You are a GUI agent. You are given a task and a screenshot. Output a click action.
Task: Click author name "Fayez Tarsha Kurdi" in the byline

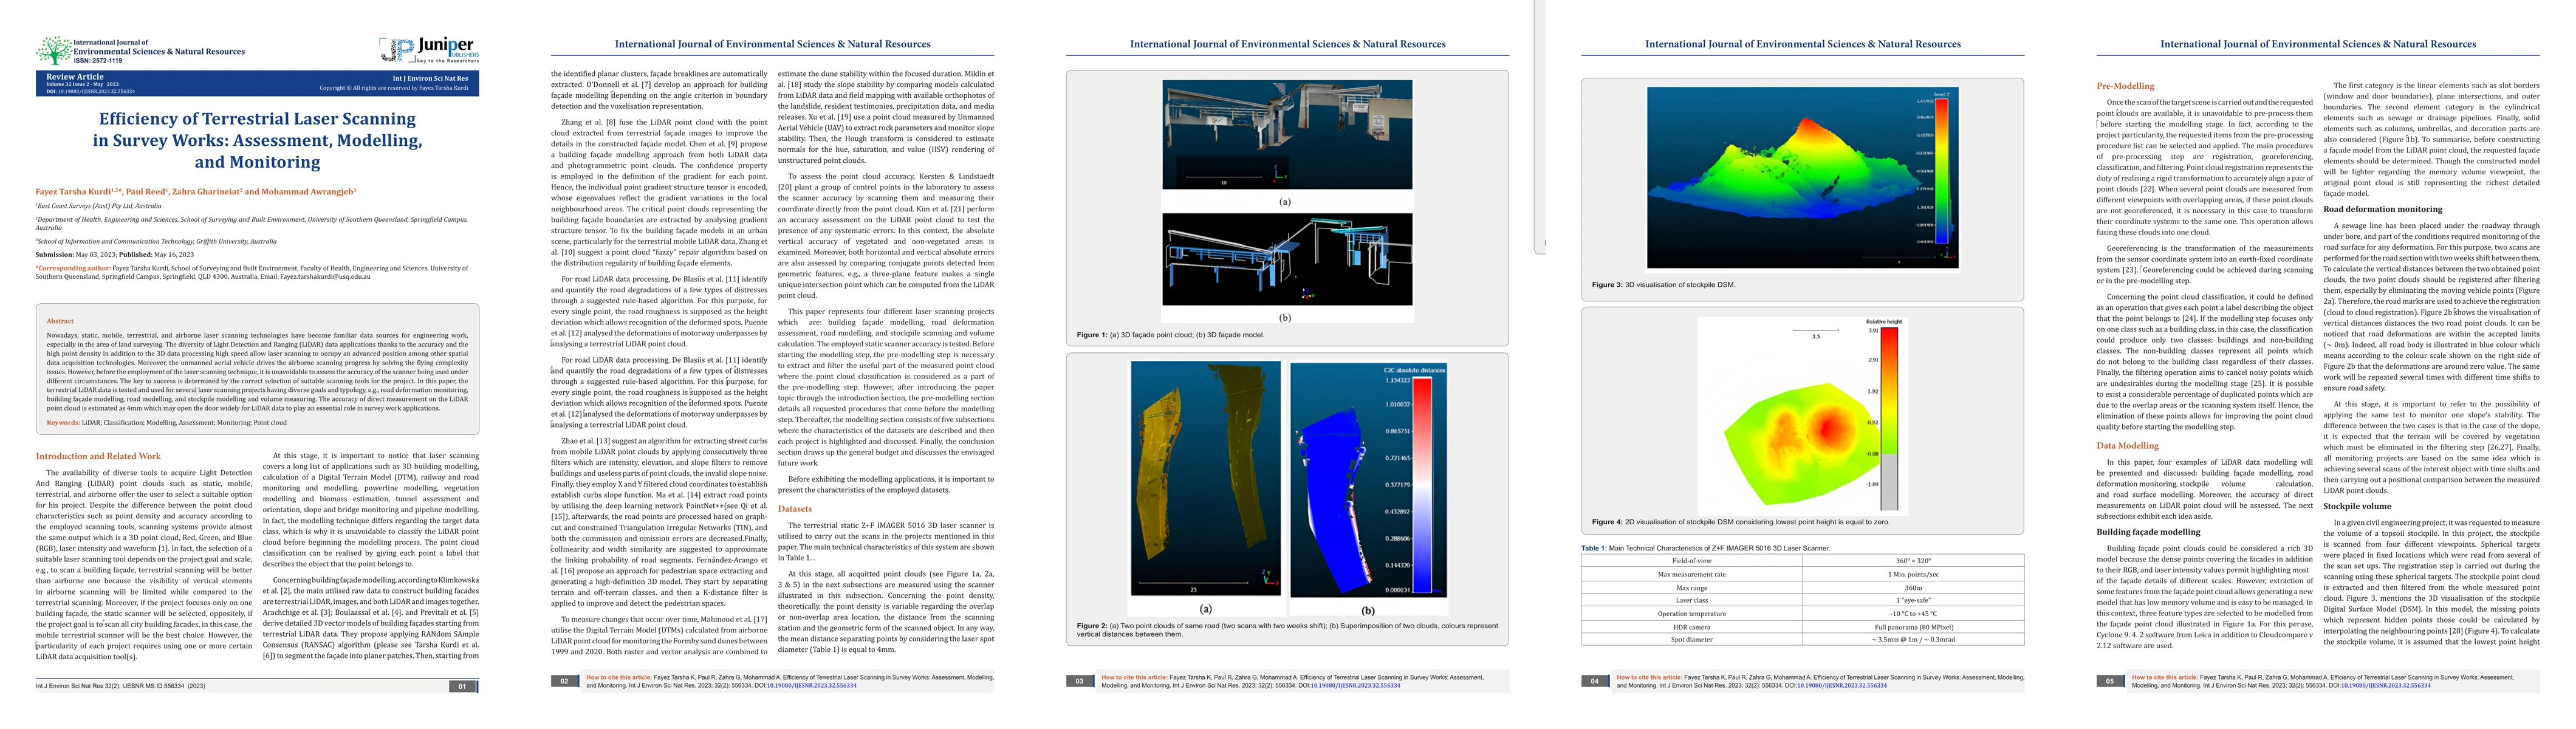pos(74,191)
